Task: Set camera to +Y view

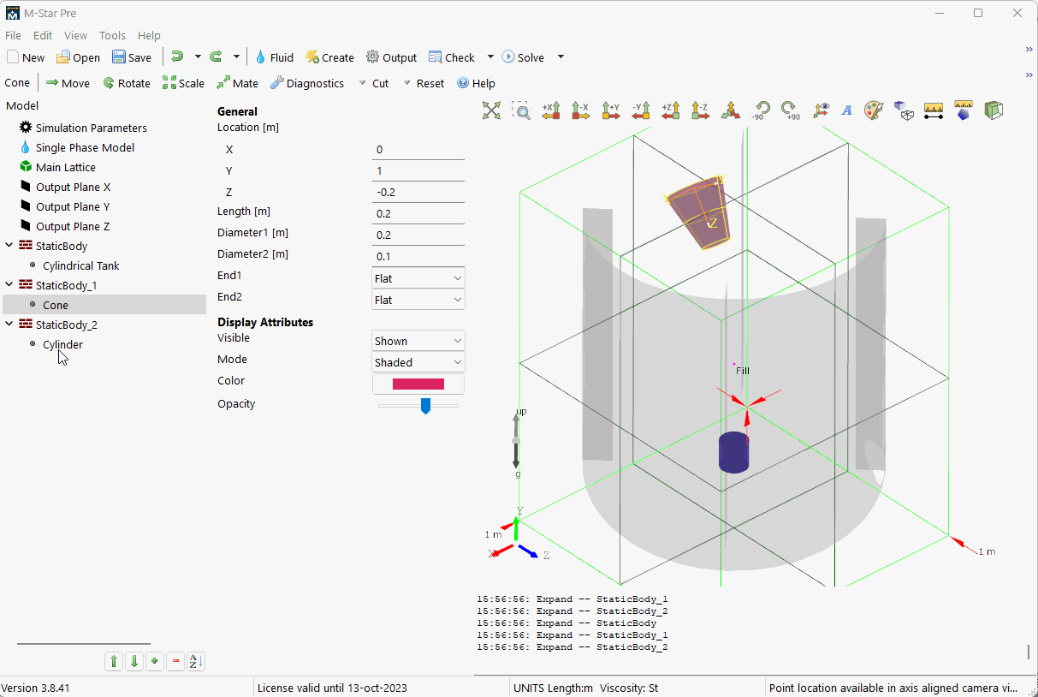Action: (611, 110)
